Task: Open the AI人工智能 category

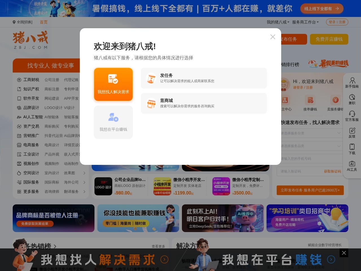Action: coord(33,117)
